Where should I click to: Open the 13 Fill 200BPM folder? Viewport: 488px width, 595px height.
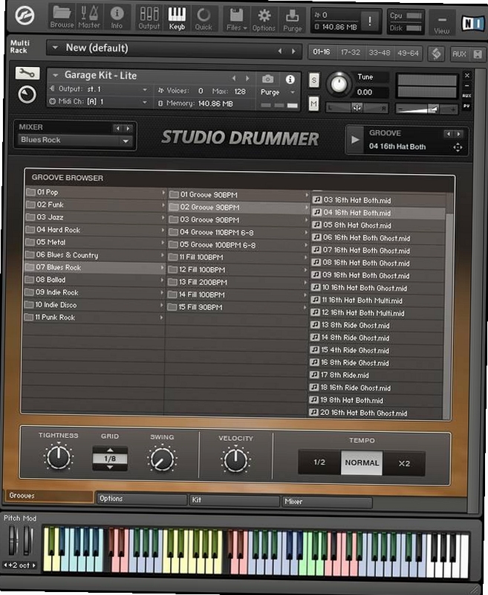click(238, 283)
